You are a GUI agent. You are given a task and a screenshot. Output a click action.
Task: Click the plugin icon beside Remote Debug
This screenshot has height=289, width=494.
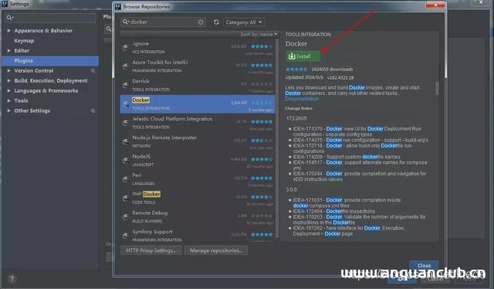pyautogui.click(x=125, y=216)
